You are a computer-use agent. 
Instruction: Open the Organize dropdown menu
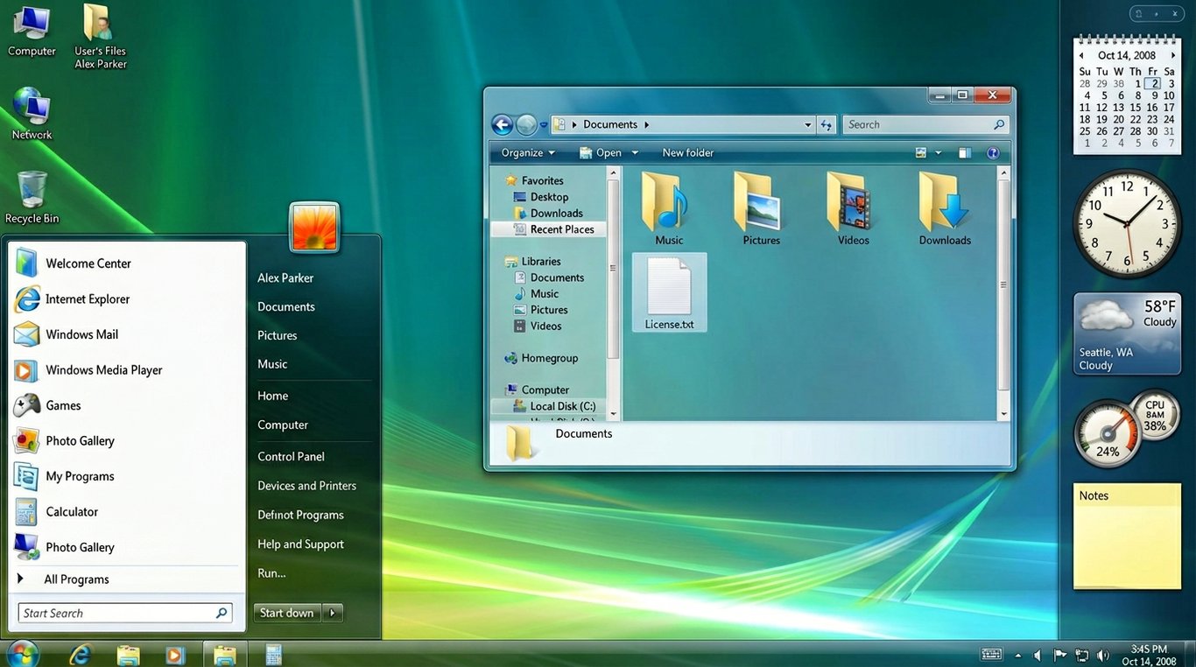pos(525,152)
